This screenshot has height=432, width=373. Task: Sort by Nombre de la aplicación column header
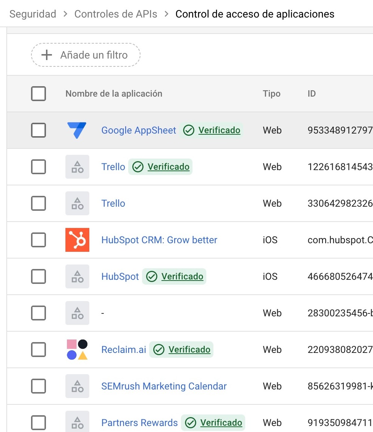coord(114,94)
